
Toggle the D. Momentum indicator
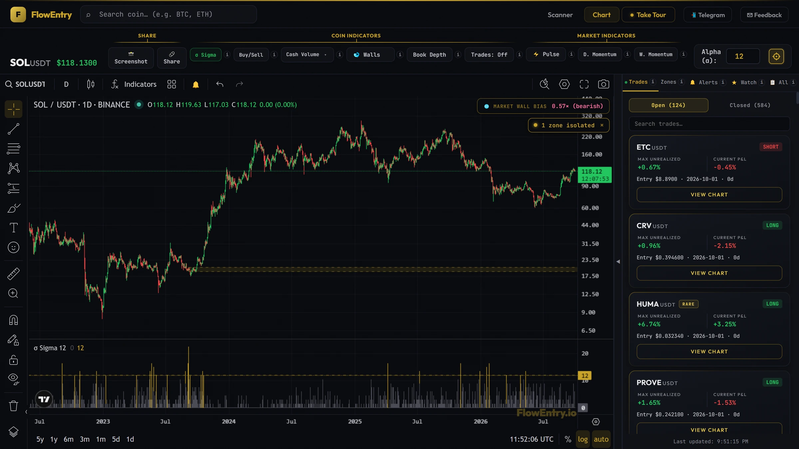[600, 54]
